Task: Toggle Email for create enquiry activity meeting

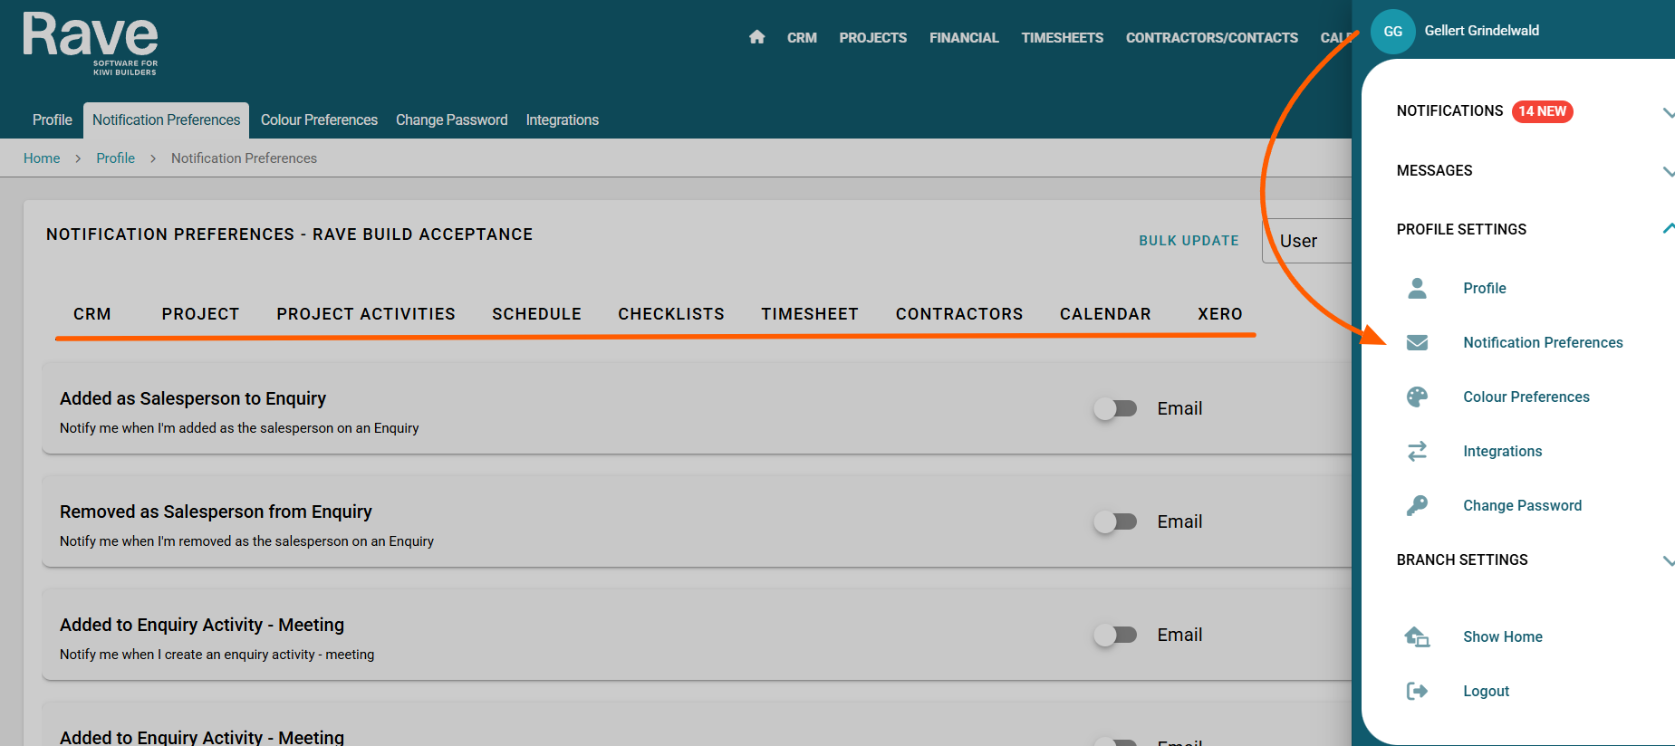Action: [x=1115, y=635]
